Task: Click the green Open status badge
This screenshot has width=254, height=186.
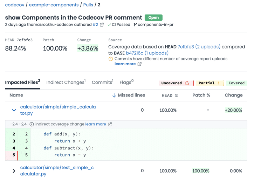Action: (x=153, y=18)
